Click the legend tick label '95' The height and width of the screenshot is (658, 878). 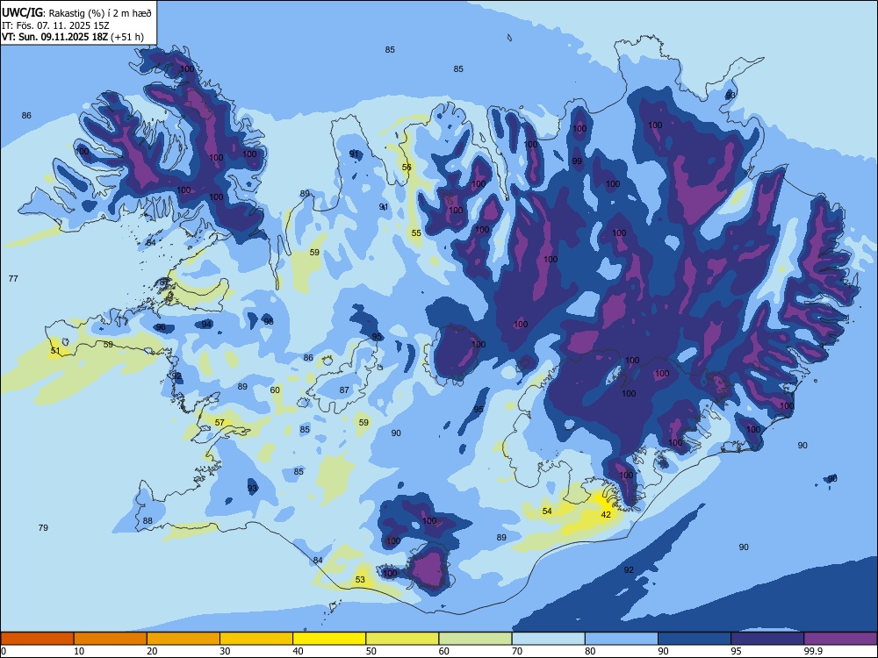click(x=737, y=651)
